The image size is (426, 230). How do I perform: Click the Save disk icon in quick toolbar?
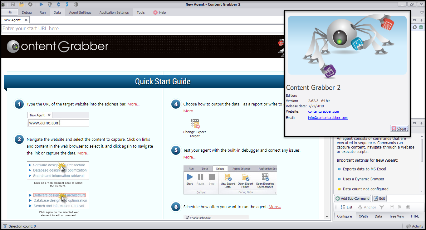coord(13,4)
